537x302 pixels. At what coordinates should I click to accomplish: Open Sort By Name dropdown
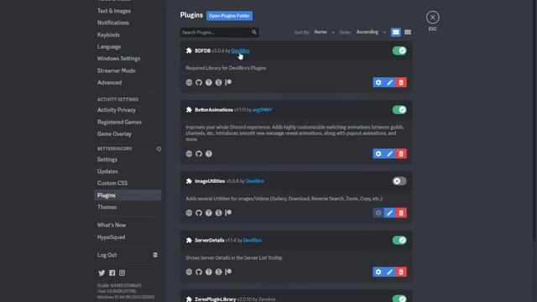325,32
